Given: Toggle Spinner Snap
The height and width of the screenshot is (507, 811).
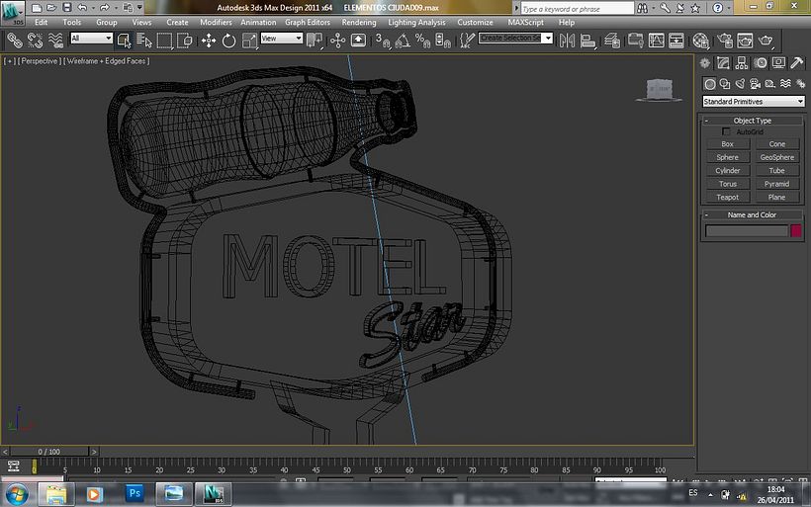Looking at the screenshot, I should pyautogui.click(x=443, y=41).
